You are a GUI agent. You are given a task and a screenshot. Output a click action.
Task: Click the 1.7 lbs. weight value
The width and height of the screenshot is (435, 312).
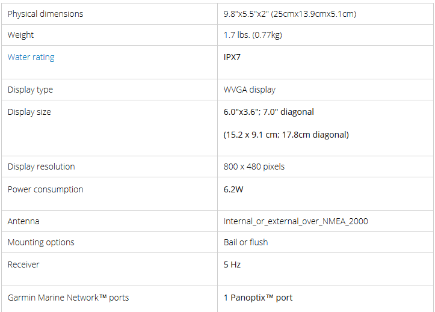(253, 35)
